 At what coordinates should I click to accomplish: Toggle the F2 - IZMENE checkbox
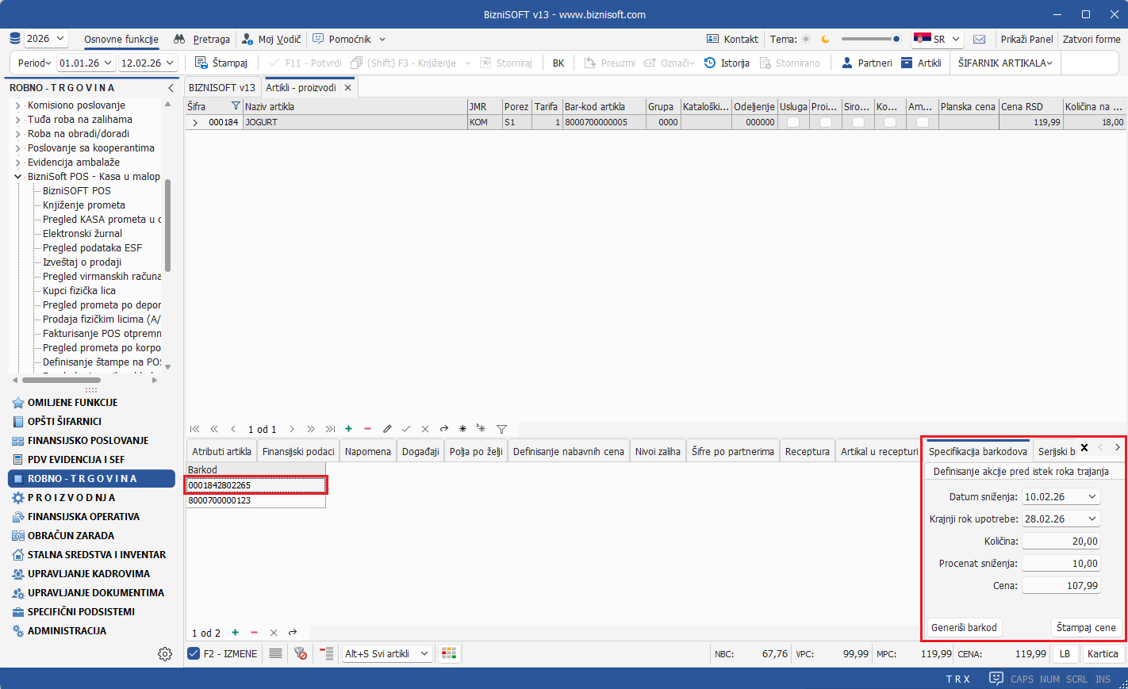click(194, 653)
